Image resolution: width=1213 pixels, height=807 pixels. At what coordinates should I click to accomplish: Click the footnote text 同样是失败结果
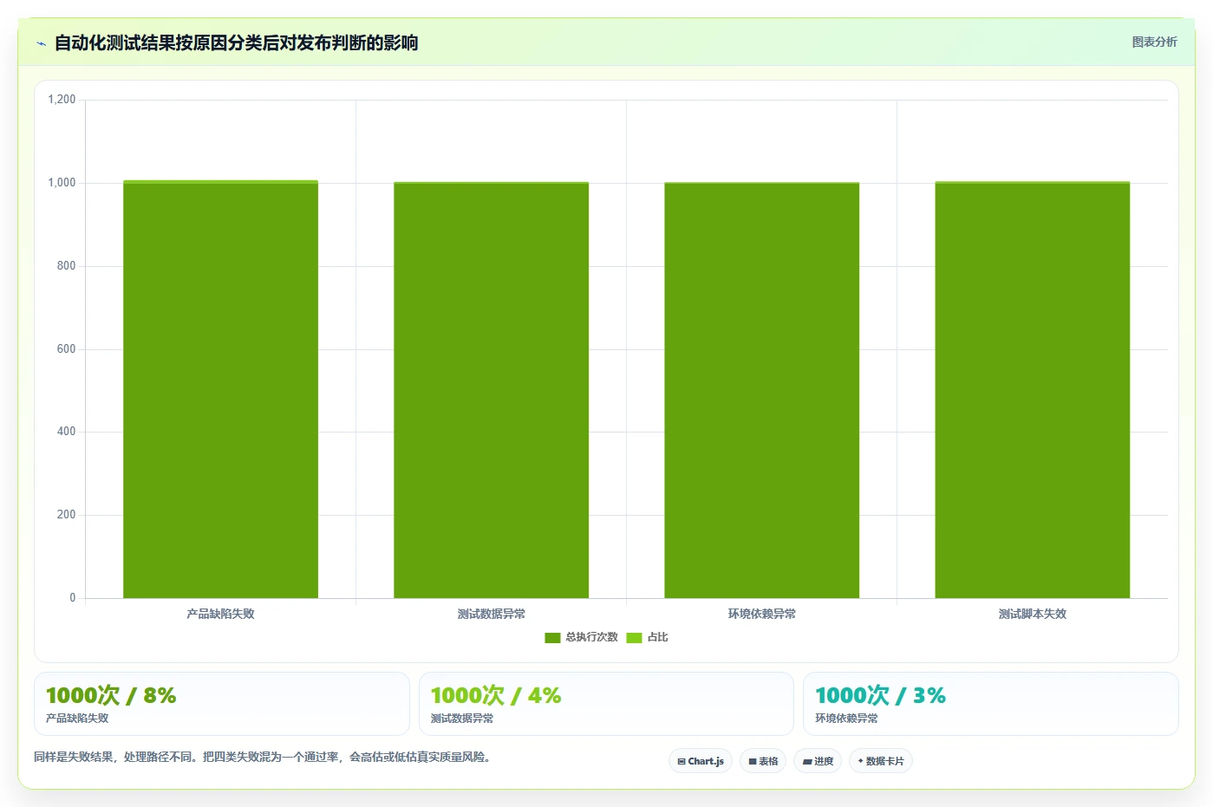click(263, 757)
